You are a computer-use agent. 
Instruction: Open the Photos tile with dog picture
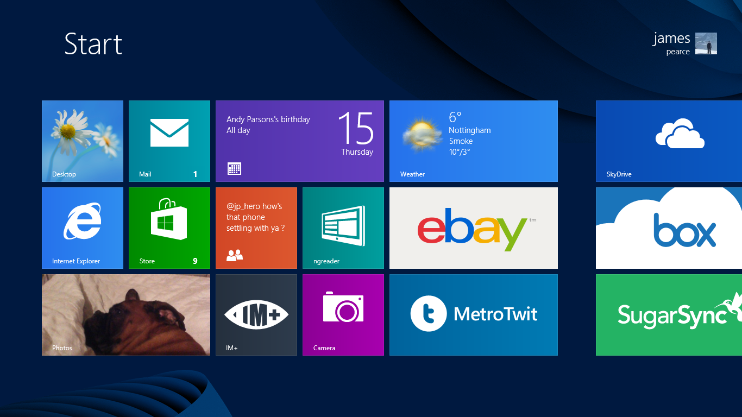click(126, 315)
